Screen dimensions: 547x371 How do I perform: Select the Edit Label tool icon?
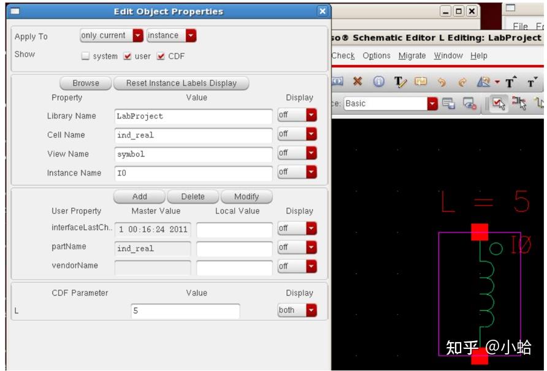(400, 82)
